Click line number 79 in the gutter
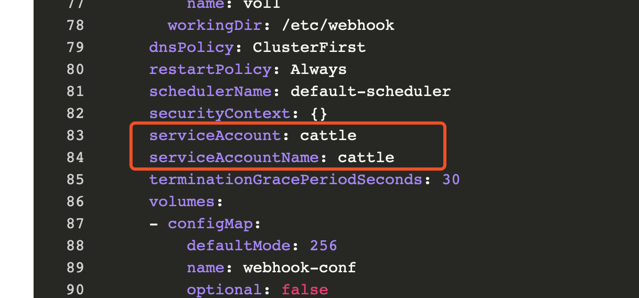Screen dimensions: 639x298 75,47
